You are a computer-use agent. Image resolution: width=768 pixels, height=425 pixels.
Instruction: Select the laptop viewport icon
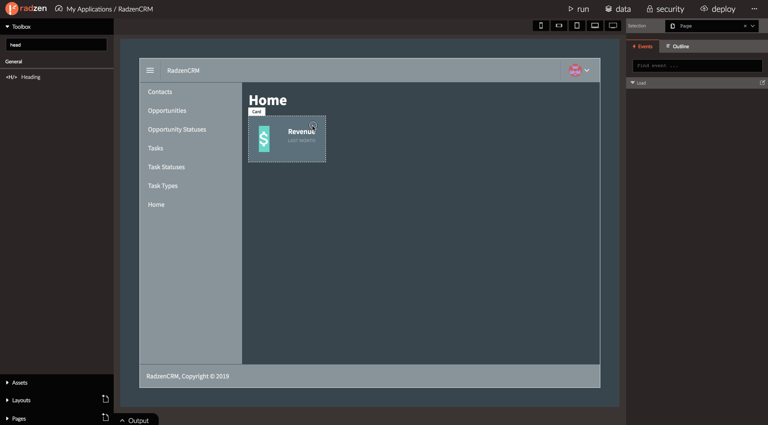(595, 26)
